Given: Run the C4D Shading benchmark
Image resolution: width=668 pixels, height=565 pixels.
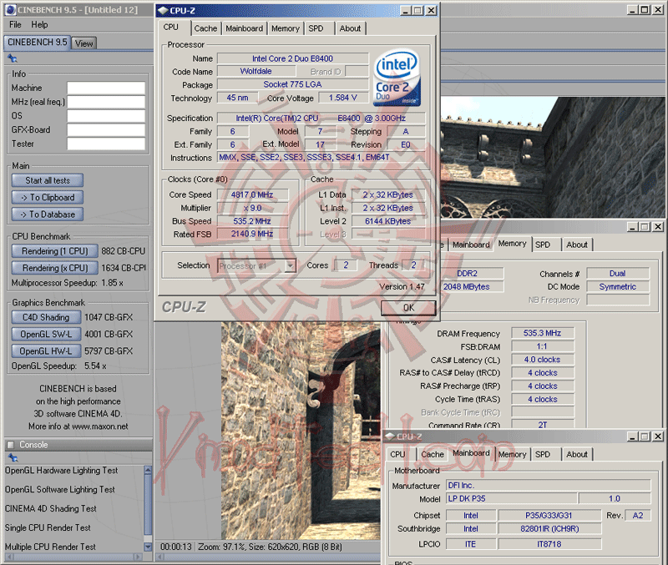Looking at the screenshot, I should (x=46, y=317).
